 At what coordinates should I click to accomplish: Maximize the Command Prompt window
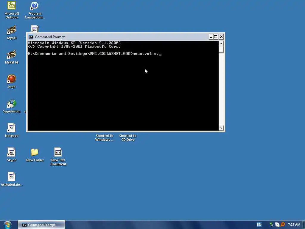pyautogui.click(x=216, y=37)
